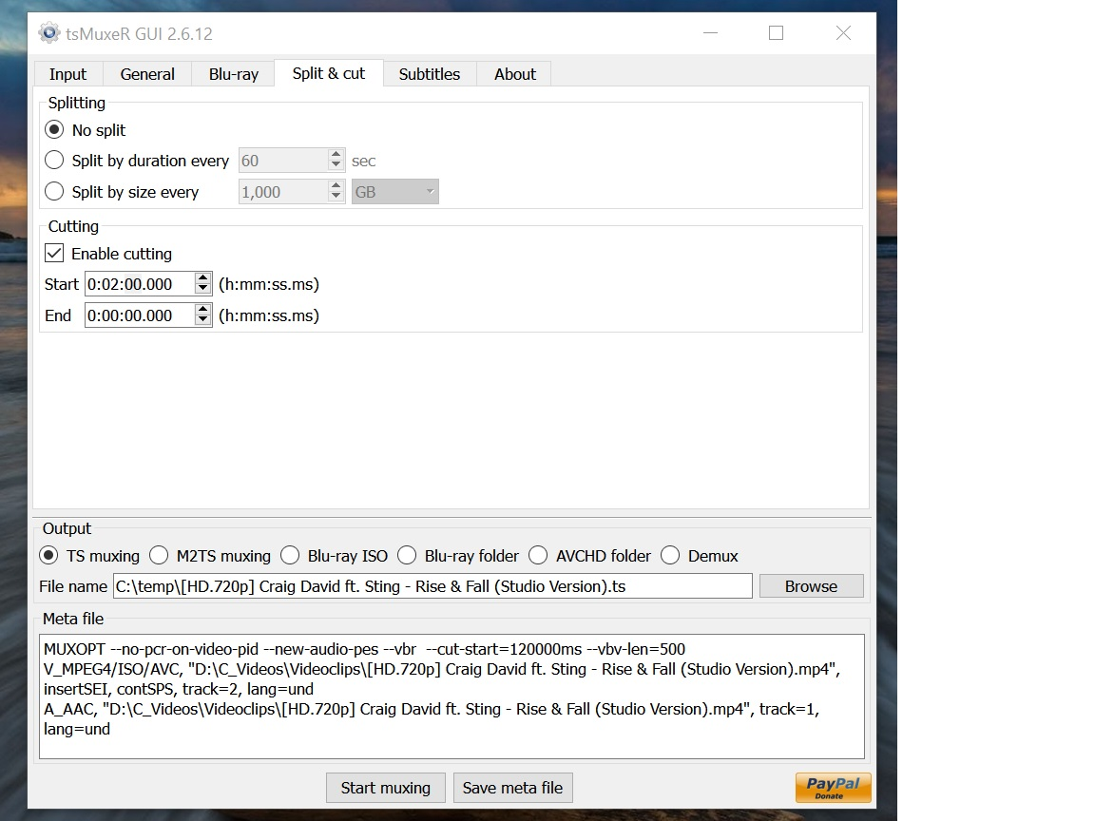Choose Split by size every option
The height and width of the screenshot is (821, 1095).
[x=54, y=191]
